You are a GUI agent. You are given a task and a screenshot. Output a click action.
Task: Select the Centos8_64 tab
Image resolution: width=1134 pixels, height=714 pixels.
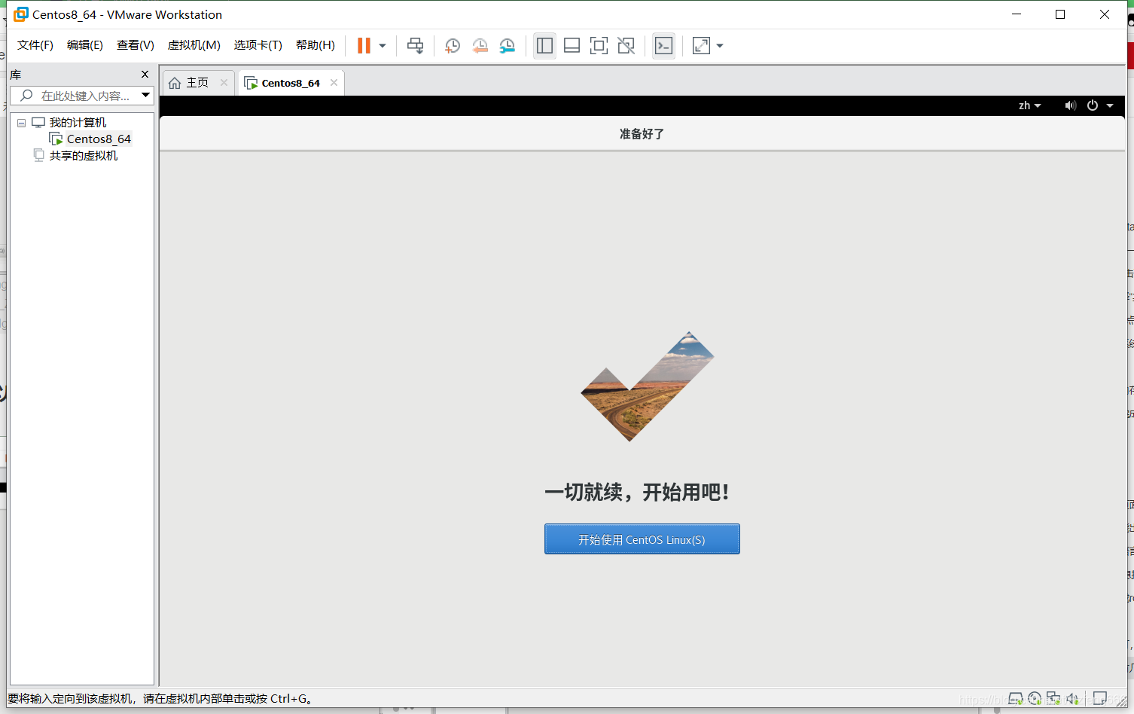pyautogui.click(x=291, y=83)
